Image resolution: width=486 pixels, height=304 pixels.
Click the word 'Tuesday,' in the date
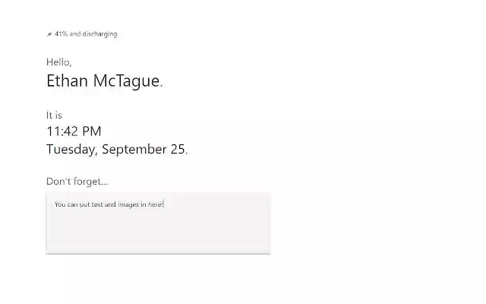[72, 149]
